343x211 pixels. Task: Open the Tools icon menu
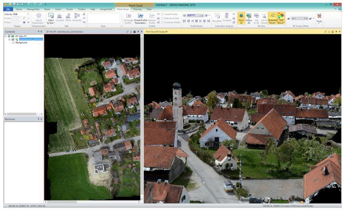pos(319,18)
